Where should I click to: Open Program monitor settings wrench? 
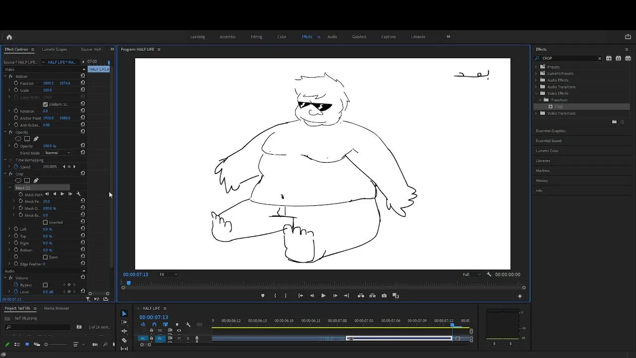click(489, 274)
